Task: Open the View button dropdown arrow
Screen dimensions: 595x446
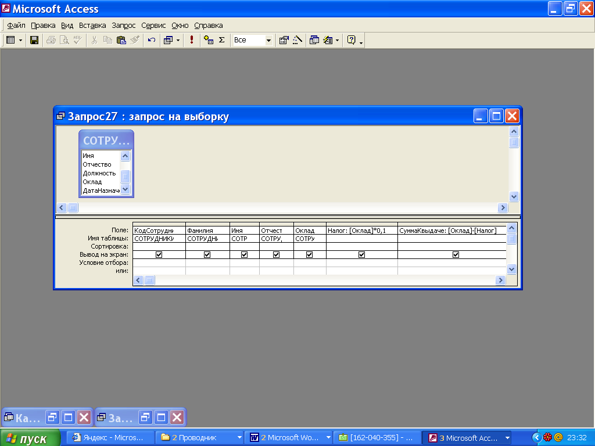Action: coord(20,40)
